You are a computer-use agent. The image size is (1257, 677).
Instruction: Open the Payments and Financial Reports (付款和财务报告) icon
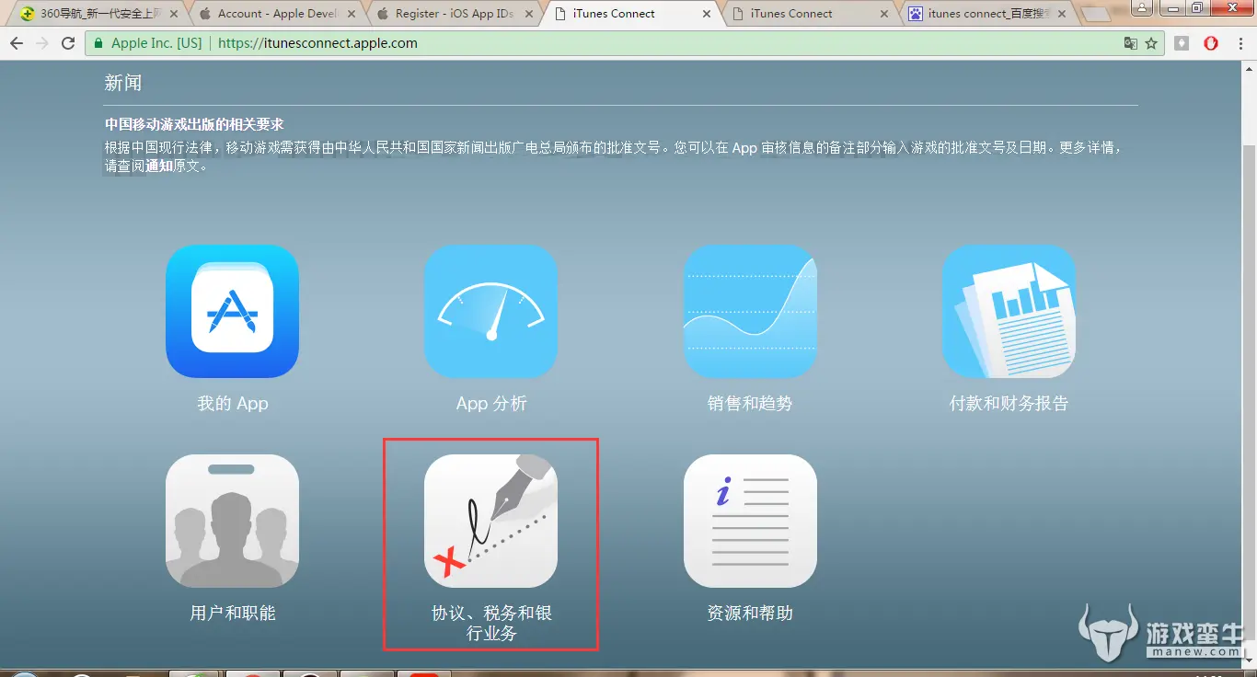(x=1009, y=311)
